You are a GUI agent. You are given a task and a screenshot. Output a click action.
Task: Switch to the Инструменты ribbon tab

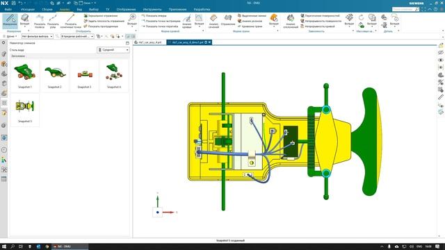(152, 9)
